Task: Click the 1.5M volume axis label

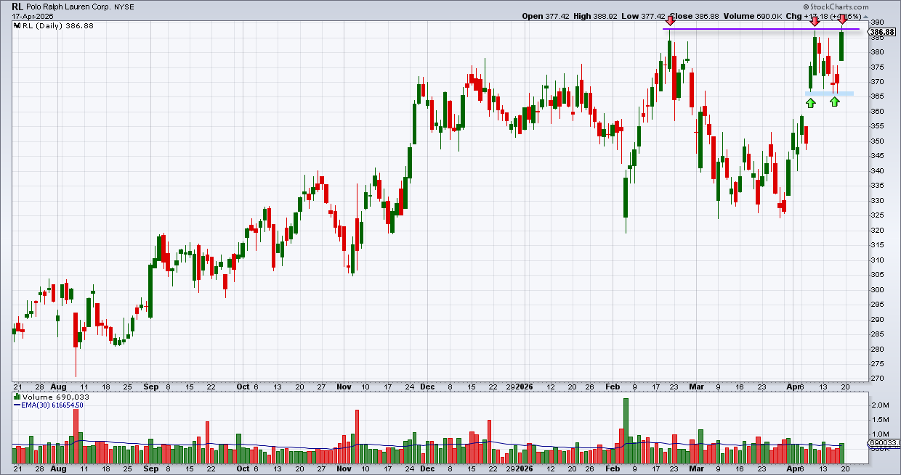Action: pos(881,419)
